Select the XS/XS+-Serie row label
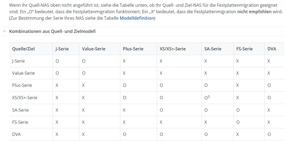This screenshot has width=286, height=141. click(x=25, y=98)
